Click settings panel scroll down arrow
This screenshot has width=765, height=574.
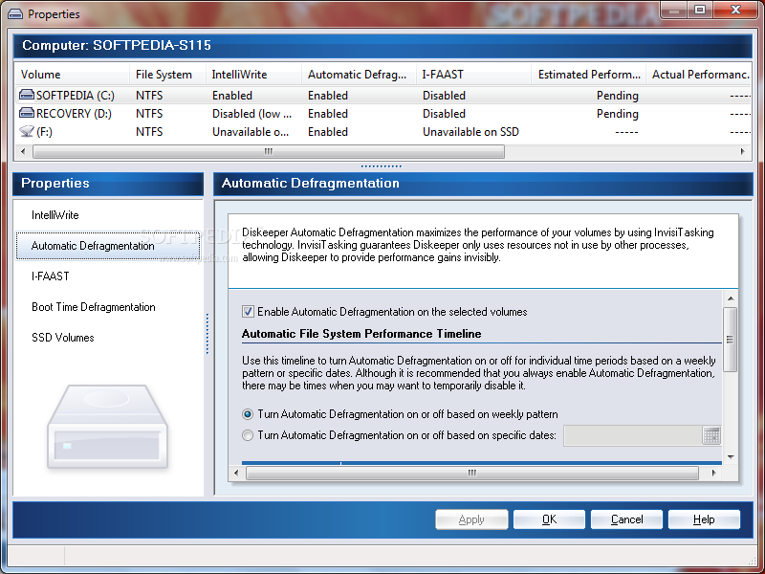pos(731,457)
